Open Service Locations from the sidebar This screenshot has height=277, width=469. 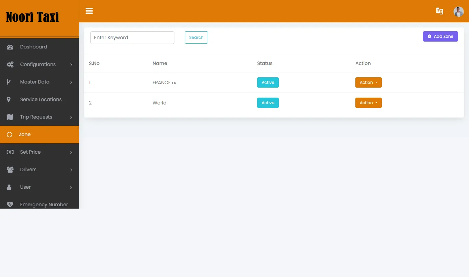click(40, 99)
